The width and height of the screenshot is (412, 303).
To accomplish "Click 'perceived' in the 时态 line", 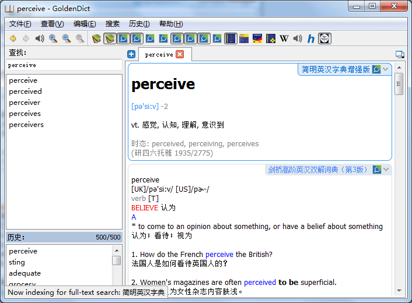I will pyautogui.click(x=168, y=144).
